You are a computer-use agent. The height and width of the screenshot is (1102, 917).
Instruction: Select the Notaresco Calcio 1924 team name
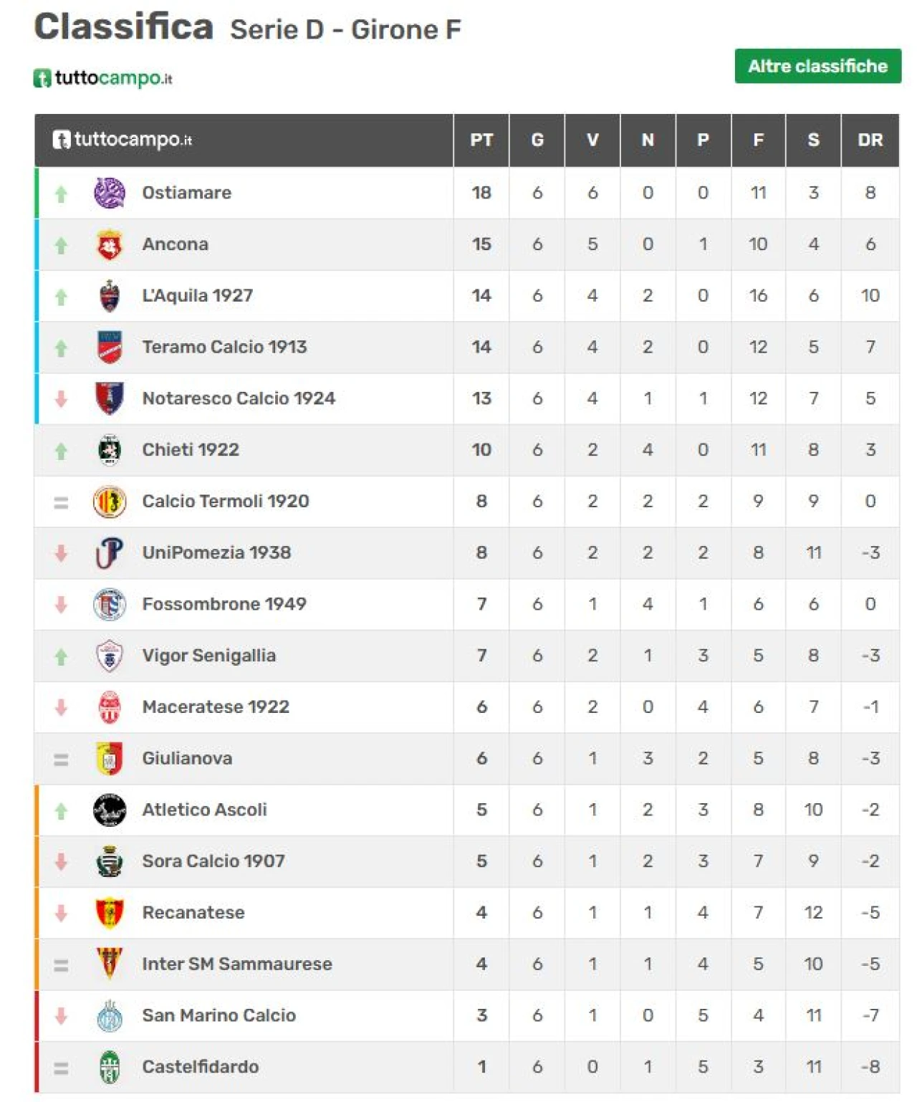(239, 398)
